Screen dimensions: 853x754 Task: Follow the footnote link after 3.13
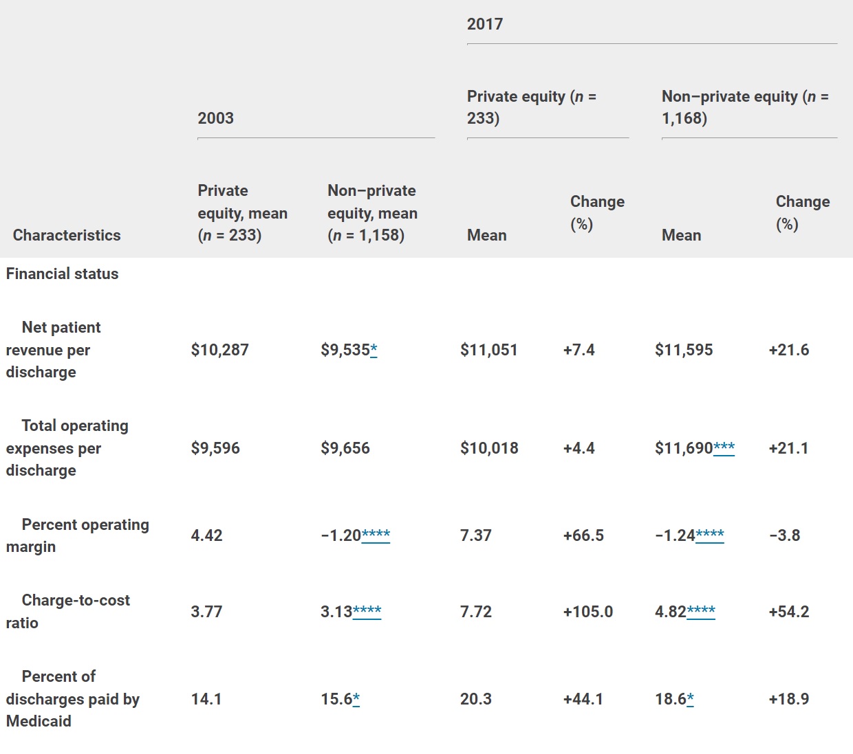click(367, 612)
